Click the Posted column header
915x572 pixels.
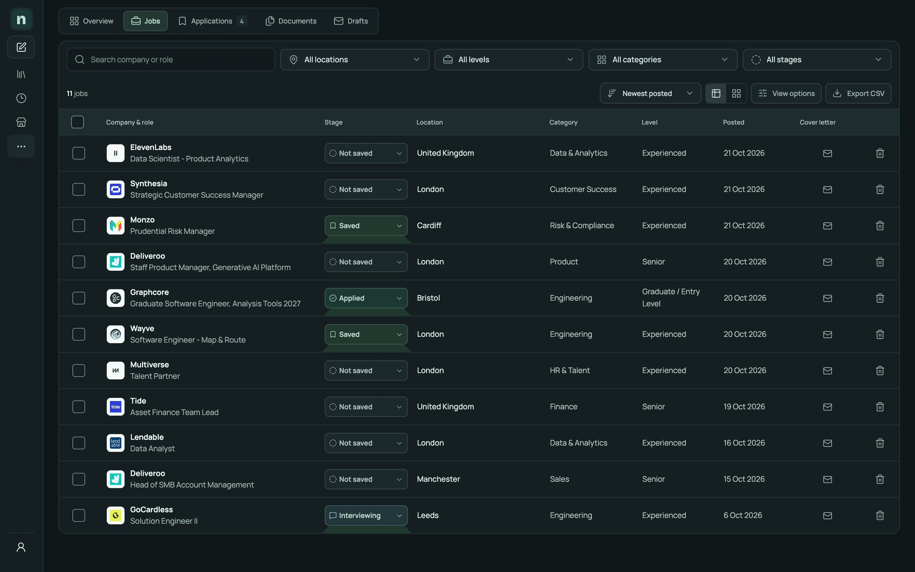click(734, 122)
